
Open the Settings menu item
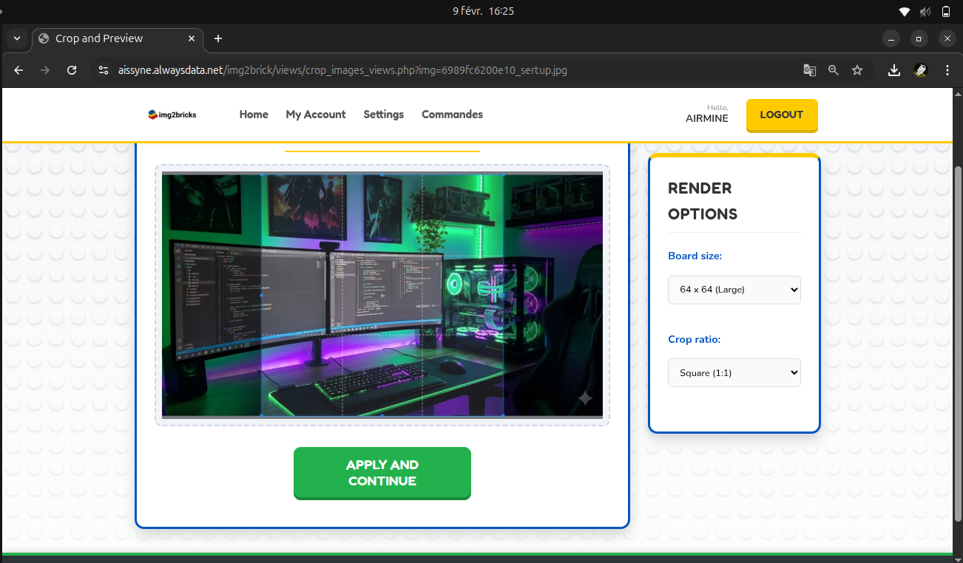[383, 115]
